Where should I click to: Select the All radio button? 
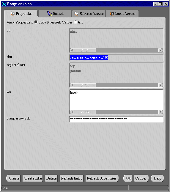(75, 22)
